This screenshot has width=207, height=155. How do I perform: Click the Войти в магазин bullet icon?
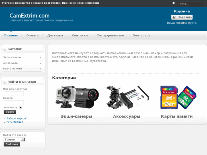(5, 82)
